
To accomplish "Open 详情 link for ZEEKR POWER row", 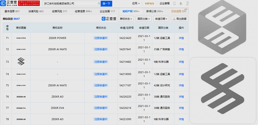I will pos(181,38).
